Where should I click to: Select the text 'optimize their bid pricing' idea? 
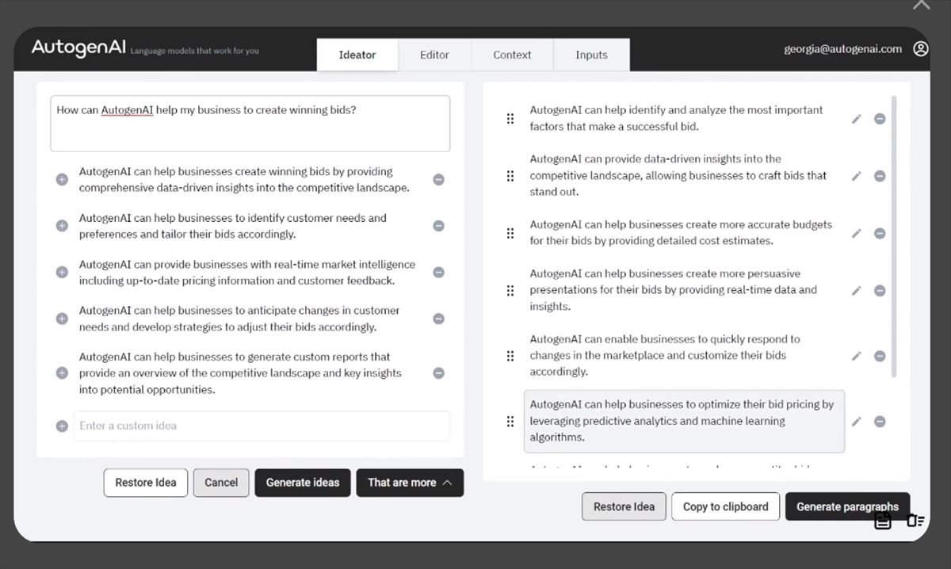pyautogui.click(x=684, y=422)
